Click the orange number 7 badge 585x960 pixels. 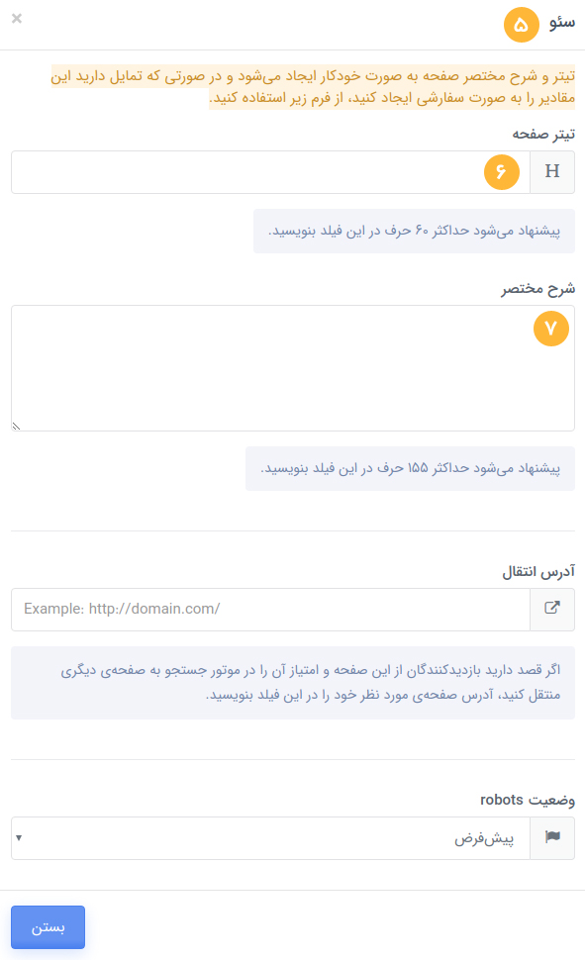(551, 329)
